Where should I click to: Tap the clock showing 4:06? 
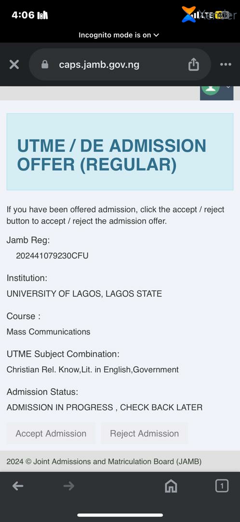(x=23, y=15)
